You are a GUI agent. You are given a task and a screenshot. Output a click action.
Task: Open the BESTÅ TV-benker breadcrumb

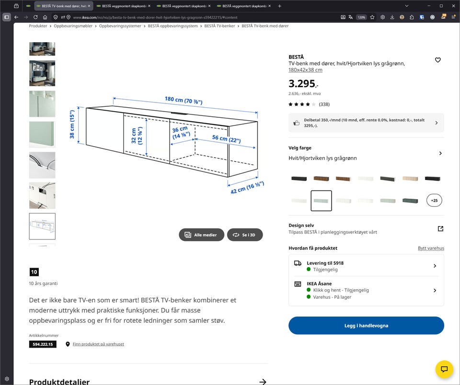click(220, 26)
